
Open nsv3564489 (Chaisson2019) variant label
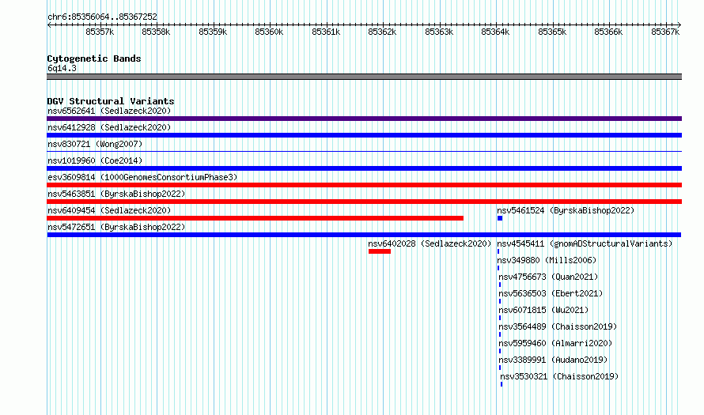pos(558,326)
